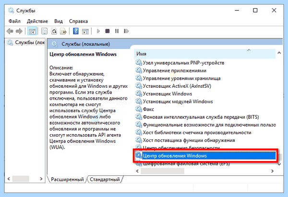The image size is (288, 197).
Task: Open the Файл menu
Action: [x=14, y=21]
